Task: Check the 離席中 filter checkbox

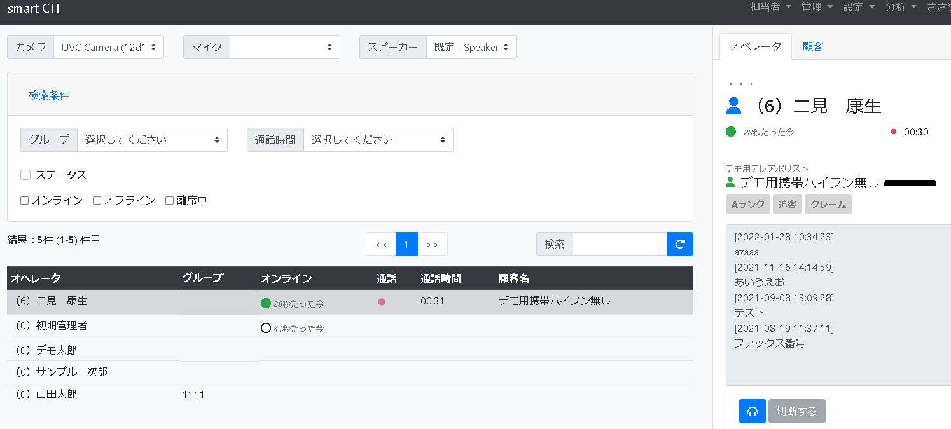Action: (x=169, y=200)
